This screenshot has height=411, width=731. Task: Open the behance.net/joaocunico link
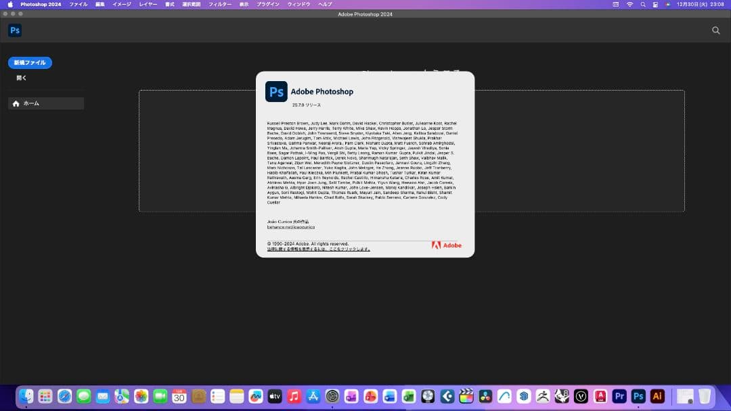click(x=291, y=227)
